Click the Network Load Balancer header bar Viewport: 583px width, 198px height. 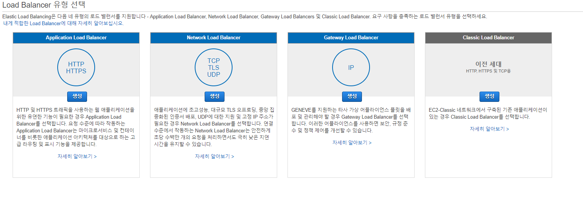coord(213,38)
